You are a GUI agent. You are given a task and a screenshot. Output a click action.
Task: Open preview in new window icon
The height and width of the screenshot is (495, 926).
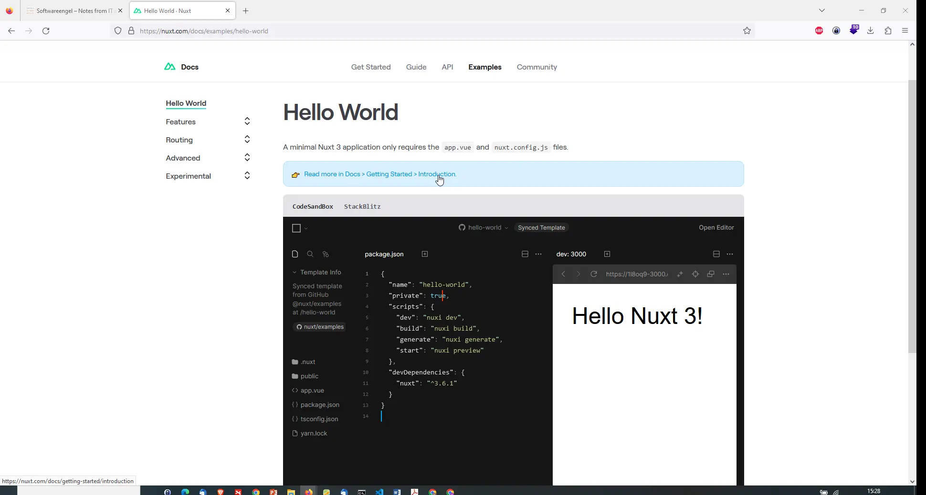(711, 274)
